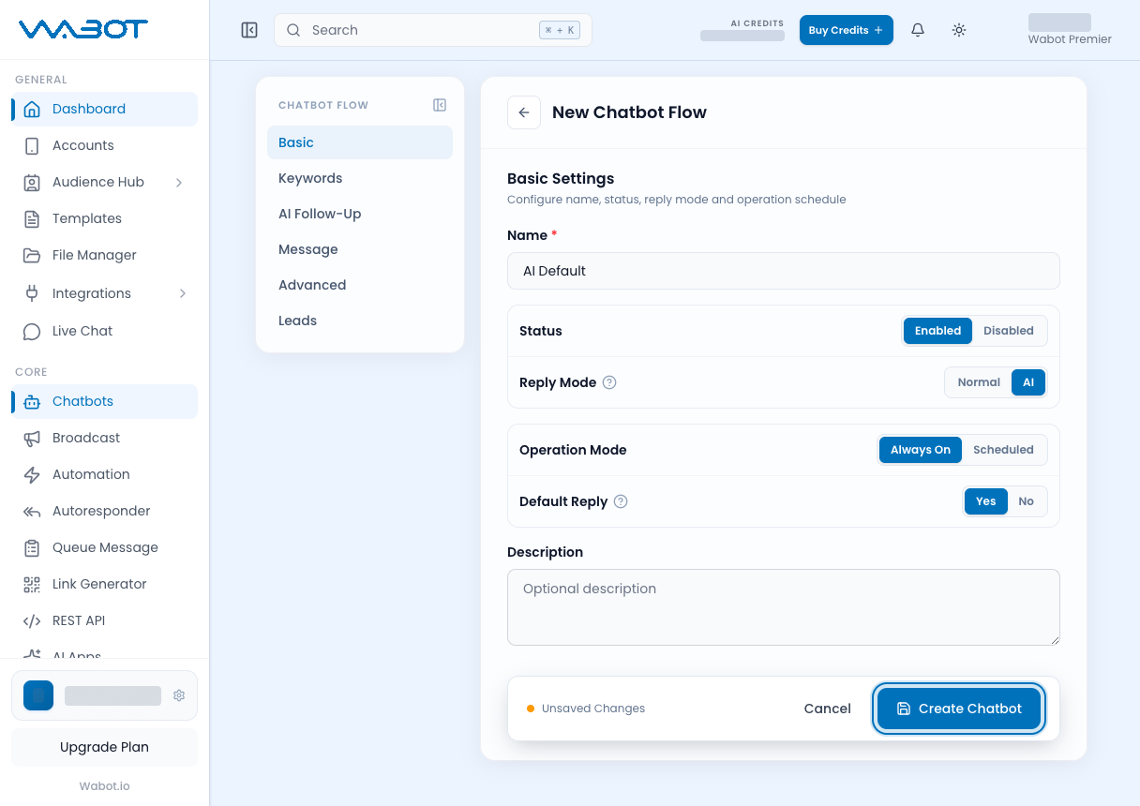Click the Description text area
Screen dimensions: 1140x806
tap(784, 607)
